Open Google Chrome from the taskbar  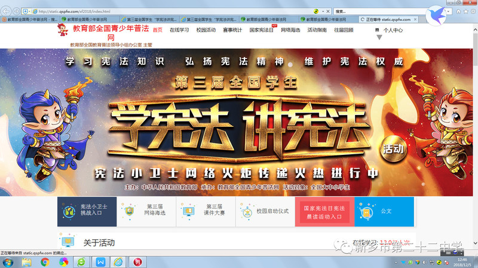click(x=45, y=262)
